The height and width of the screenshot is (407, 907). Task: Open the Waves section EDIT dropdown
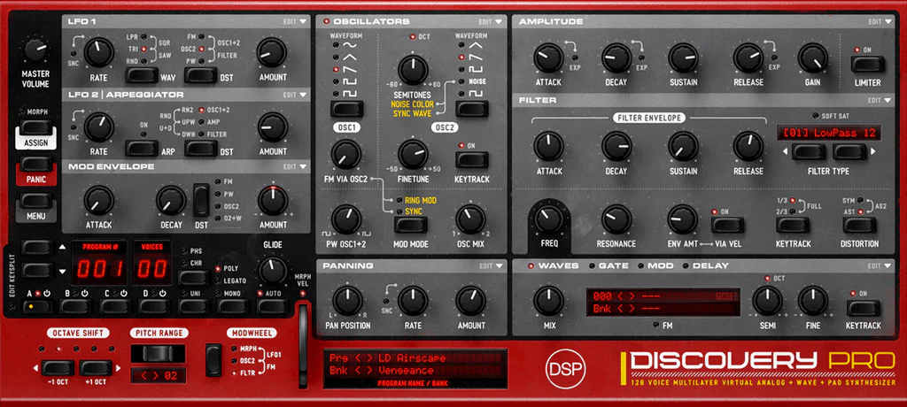point(880,266)
